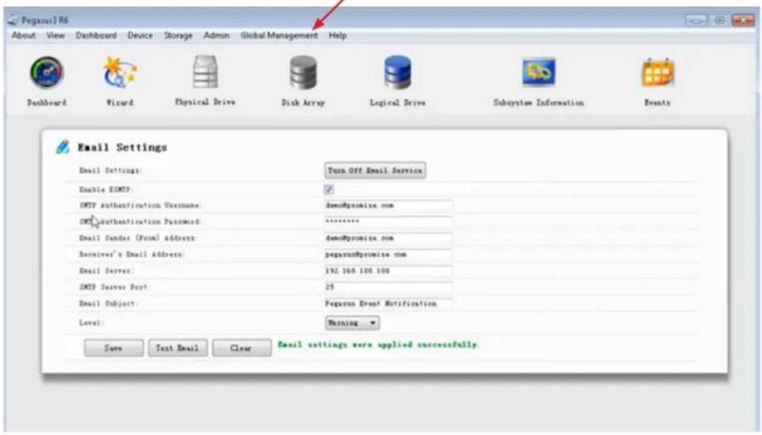The width and height of the screenshot is (762, 435).
Task: Open the Storage menu
Action: click(x=178, y=36)
